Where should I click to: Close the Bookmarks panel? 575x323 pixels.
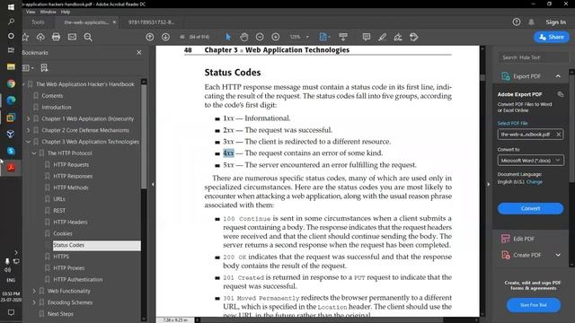coord(139,53)
